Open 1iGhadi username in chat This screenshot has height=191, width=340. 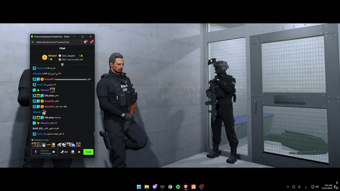[x=37, y=74]
